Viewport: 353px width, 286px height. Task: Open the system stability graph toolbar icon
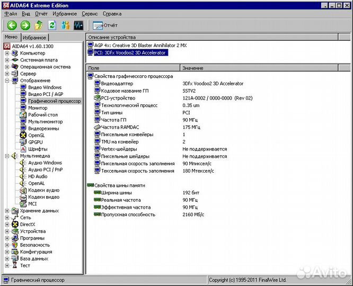78,25
